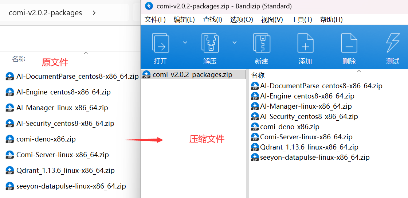Click the sort arrow above the Explorer file list
Screen dimensions: 408x198
click(x=86, y=53)
